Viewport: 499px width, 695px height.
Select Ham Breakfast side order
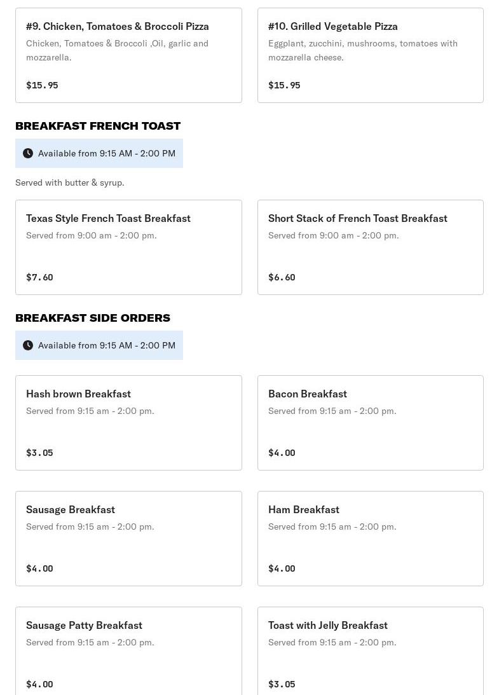(370, 539)
